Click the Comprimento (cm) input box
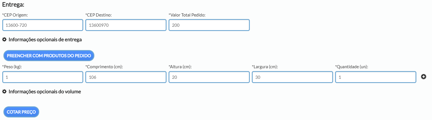The width and height of the screenshot is (432, 120). pyautogui.click(x=126, y=77)
